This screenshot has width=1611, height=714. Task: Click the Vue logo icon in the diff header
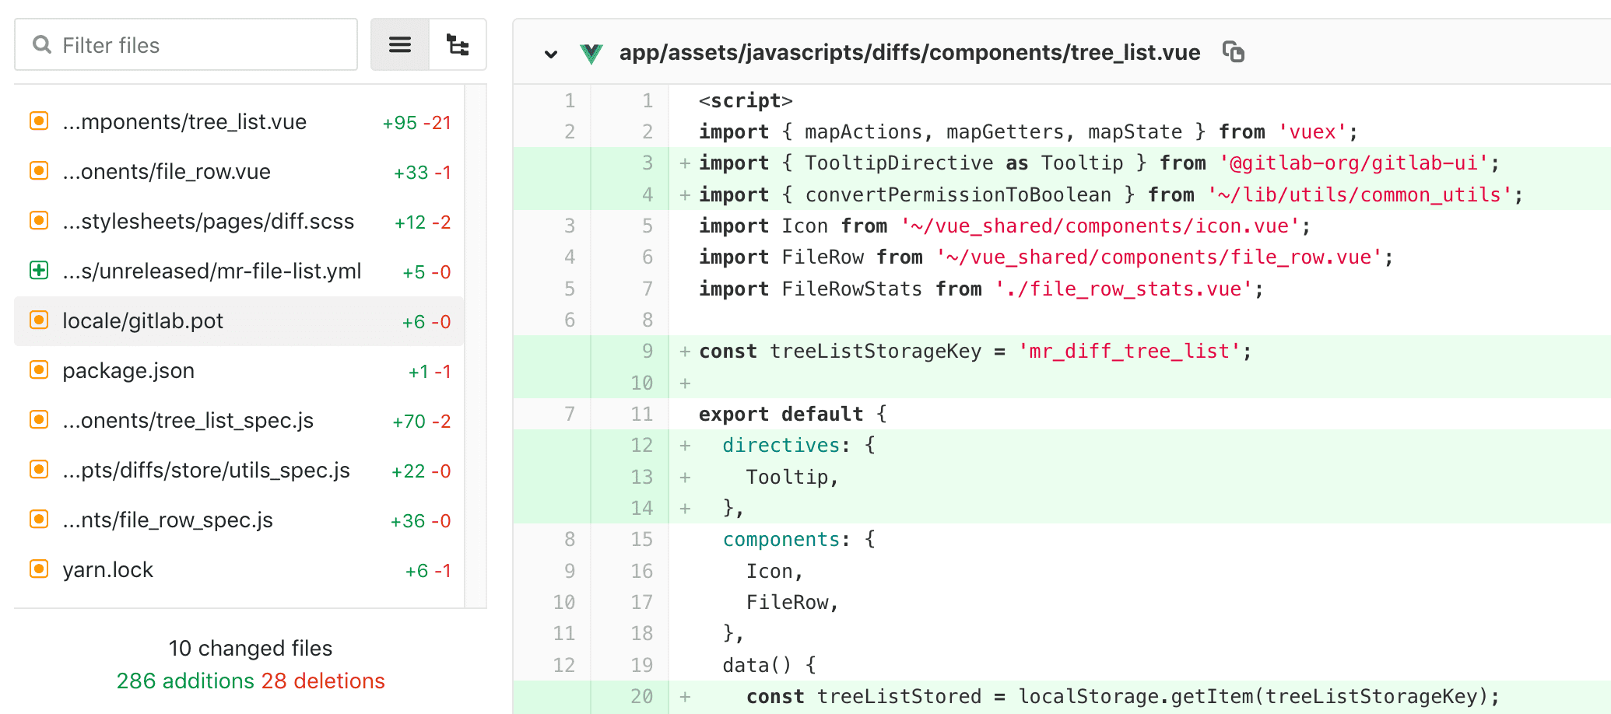[x=592, y=52]
